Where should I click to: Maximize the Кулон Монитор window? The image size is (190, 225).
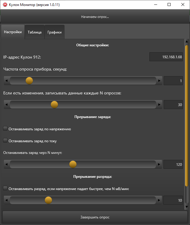tap(169, 4)
